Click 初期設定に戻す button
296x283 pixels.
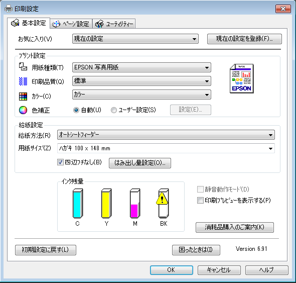coord(46,250)
